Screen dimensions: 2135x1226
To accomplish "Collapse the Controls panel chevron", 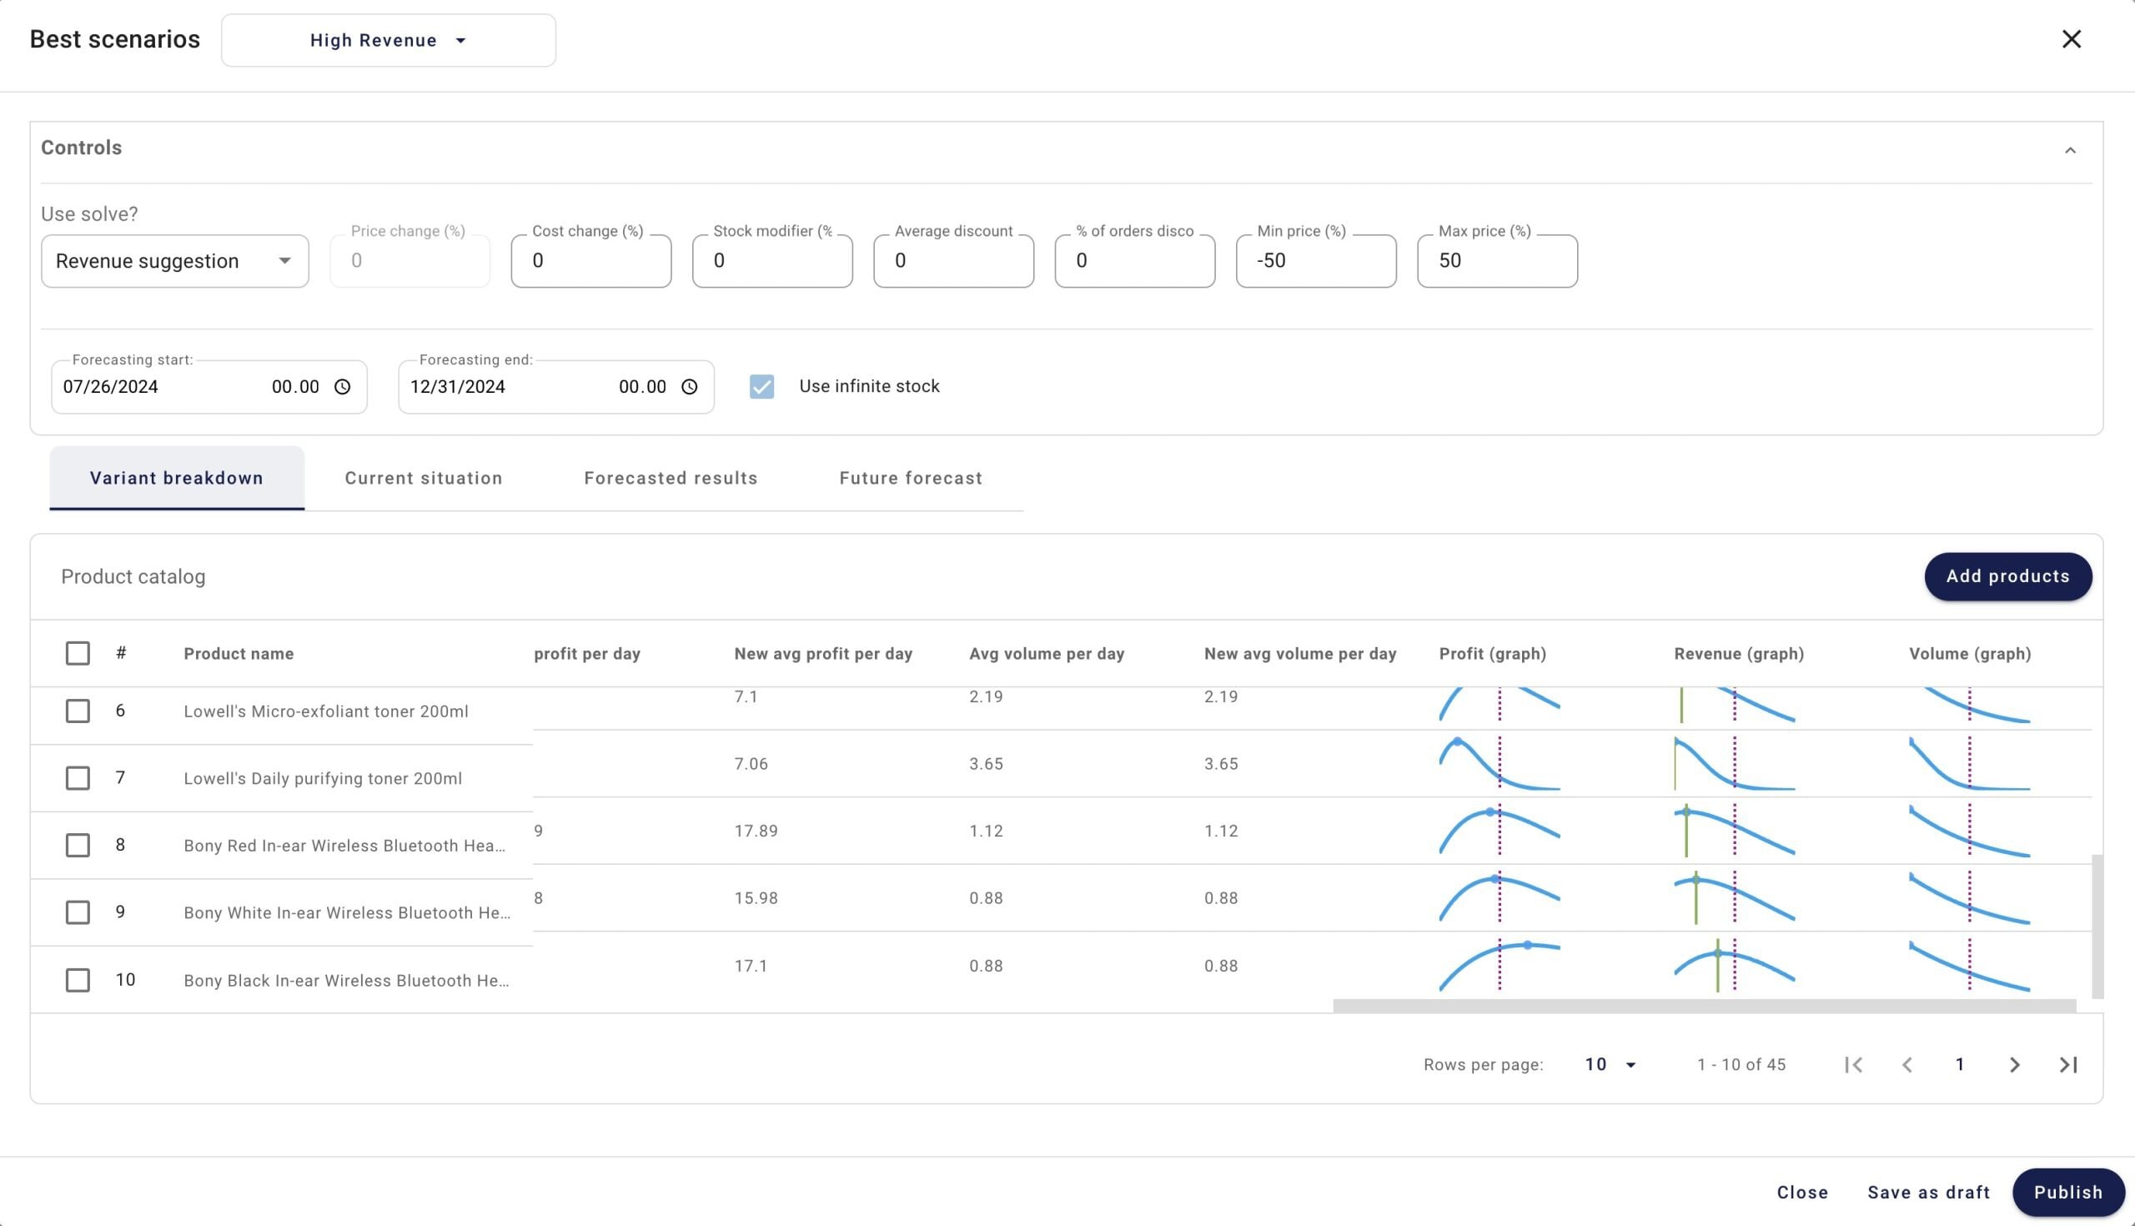I will coord(2070,150).
